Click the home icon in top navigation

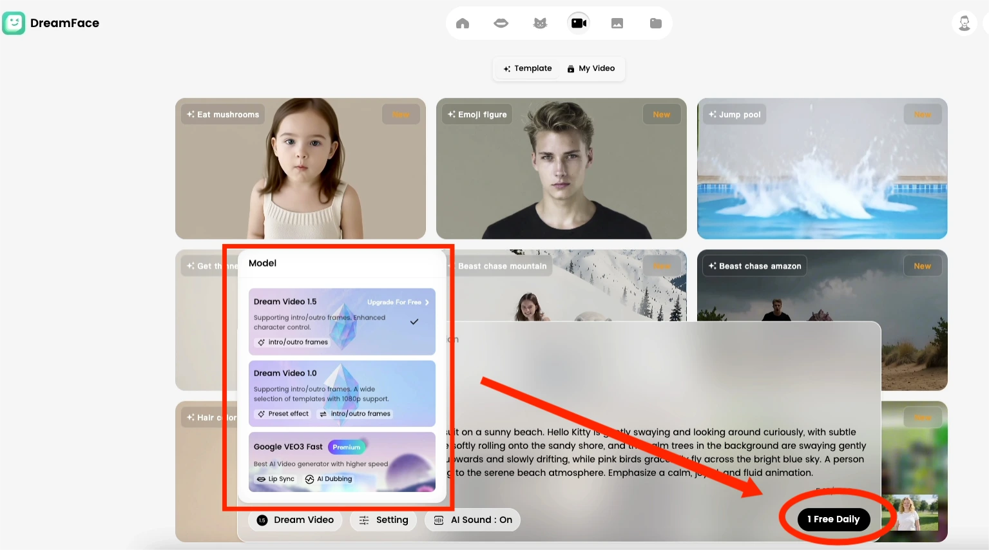tap(463, 23)
